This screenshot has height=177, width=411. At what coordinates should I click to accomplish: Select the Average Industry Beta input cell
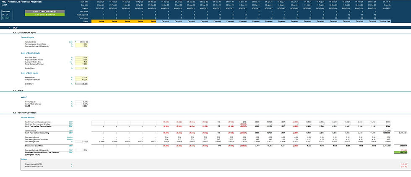point(81,62)
